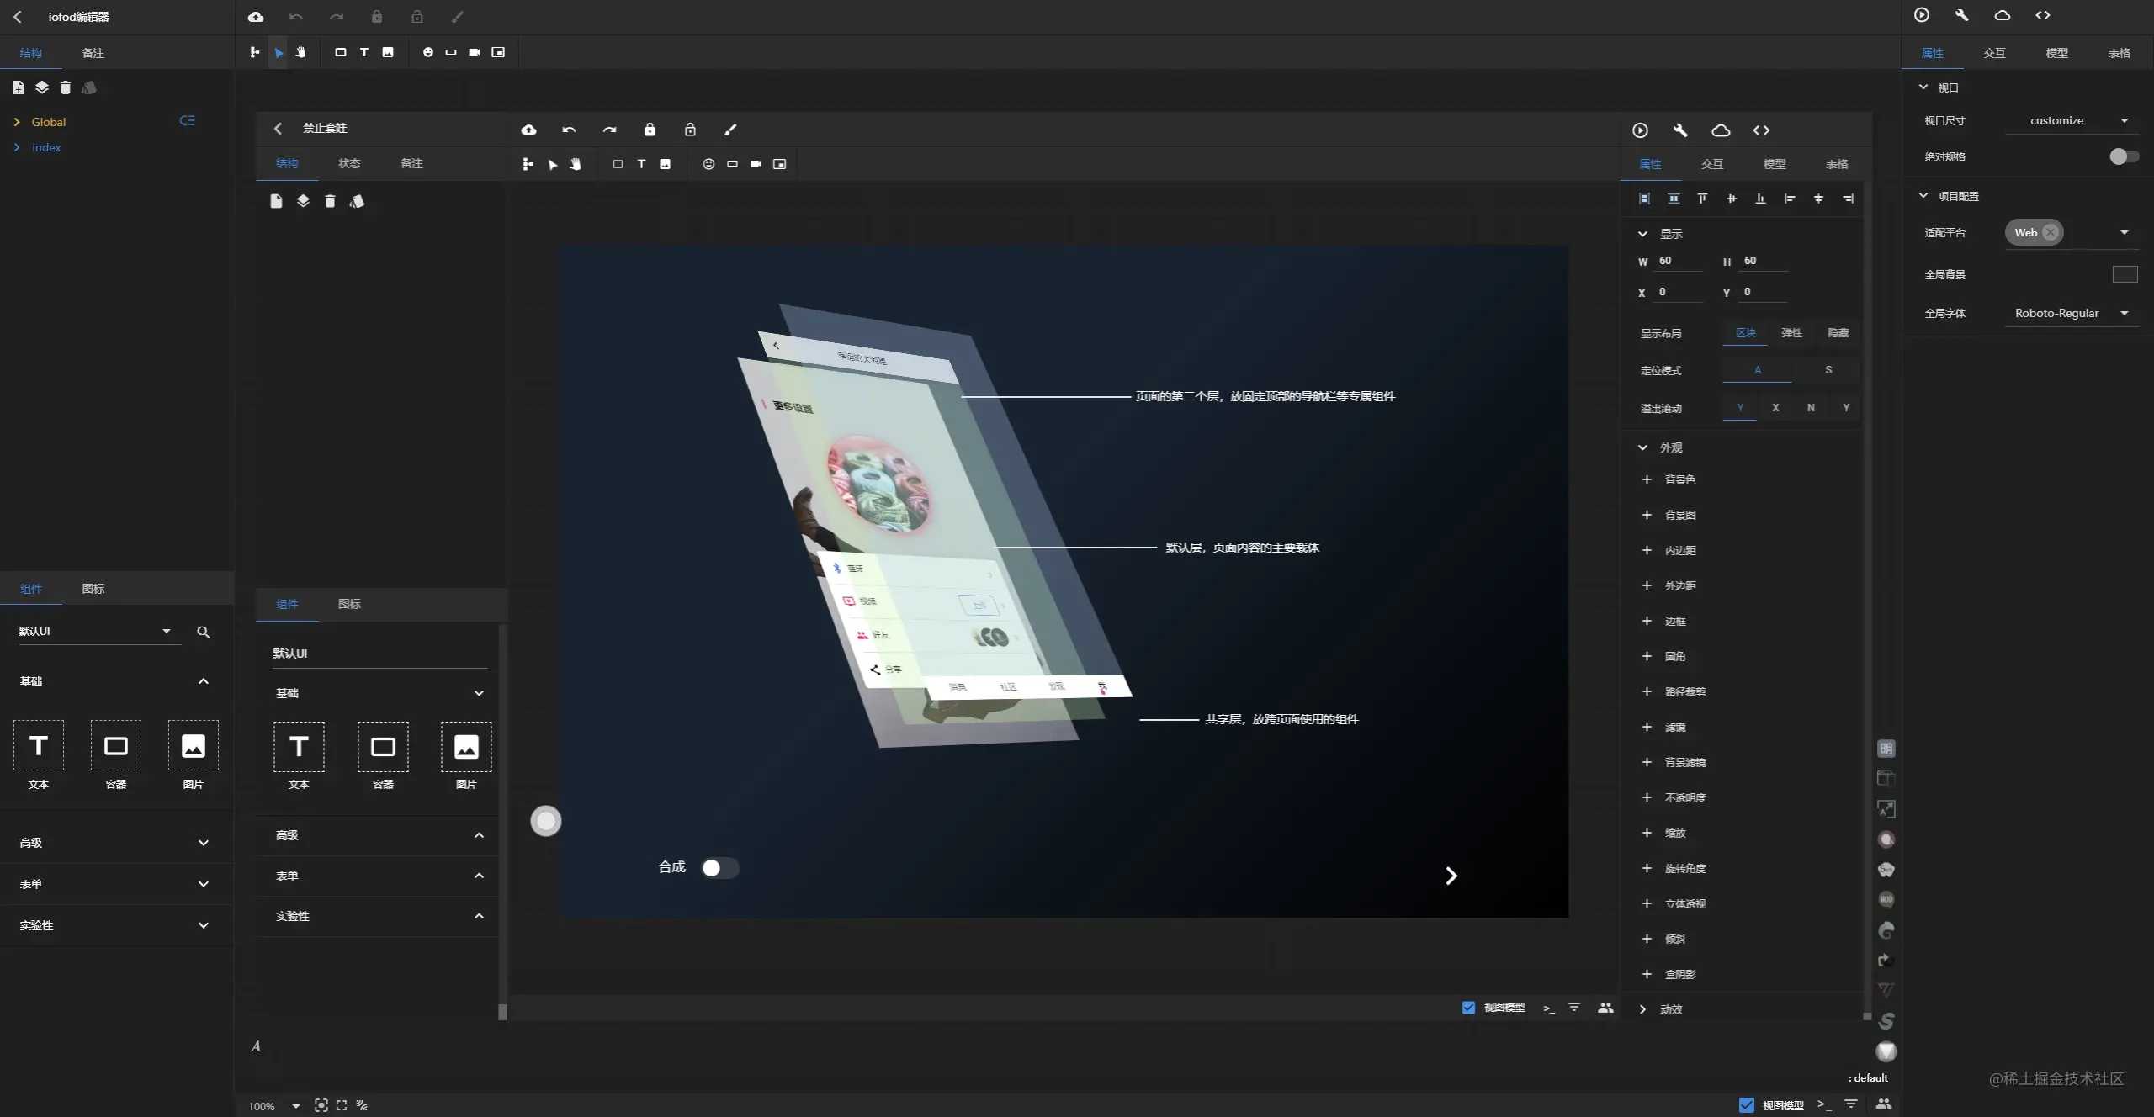2154x1117 pixels.
Task: Click the cloud upload icon beside iofod title
Action: pos(256,17)
